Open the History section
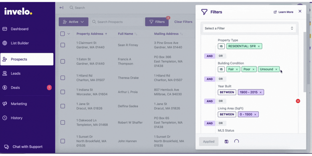Image resolution: width=312 pixels, height=156 pixels. [17, 118]
